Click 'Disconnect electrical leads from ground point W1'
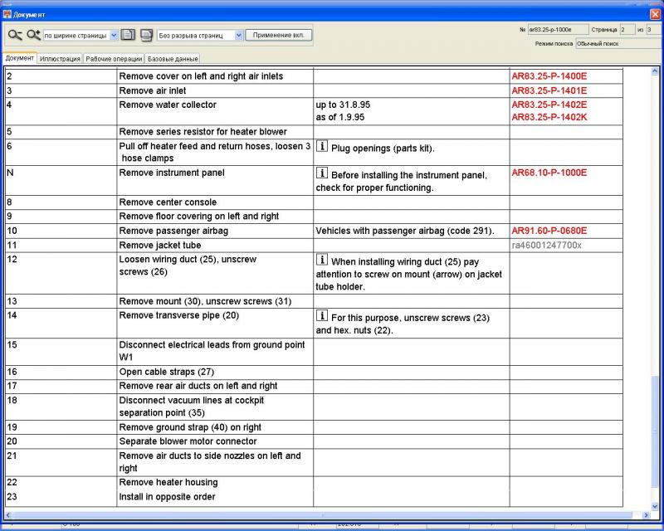 (212, 351)
